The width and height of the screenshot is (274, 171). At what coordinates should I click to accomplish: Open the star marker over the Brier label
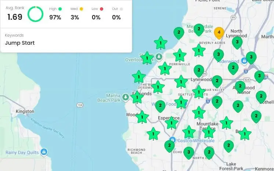[x=245, y=134]
